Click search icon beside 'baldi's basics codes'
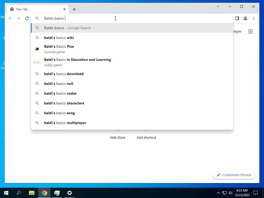The image size is (264, 198). (37, 93)
